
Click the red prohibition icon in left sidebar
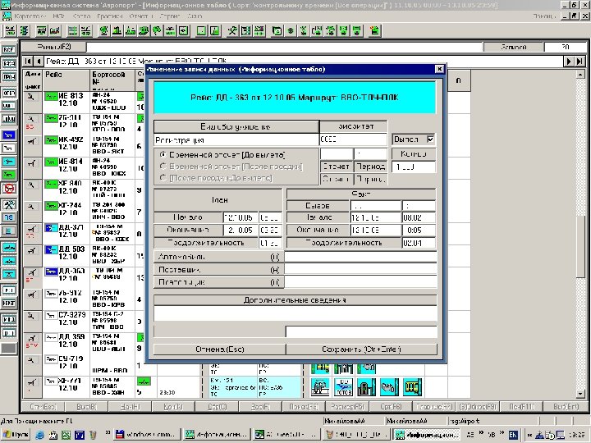tap(9, 187)
